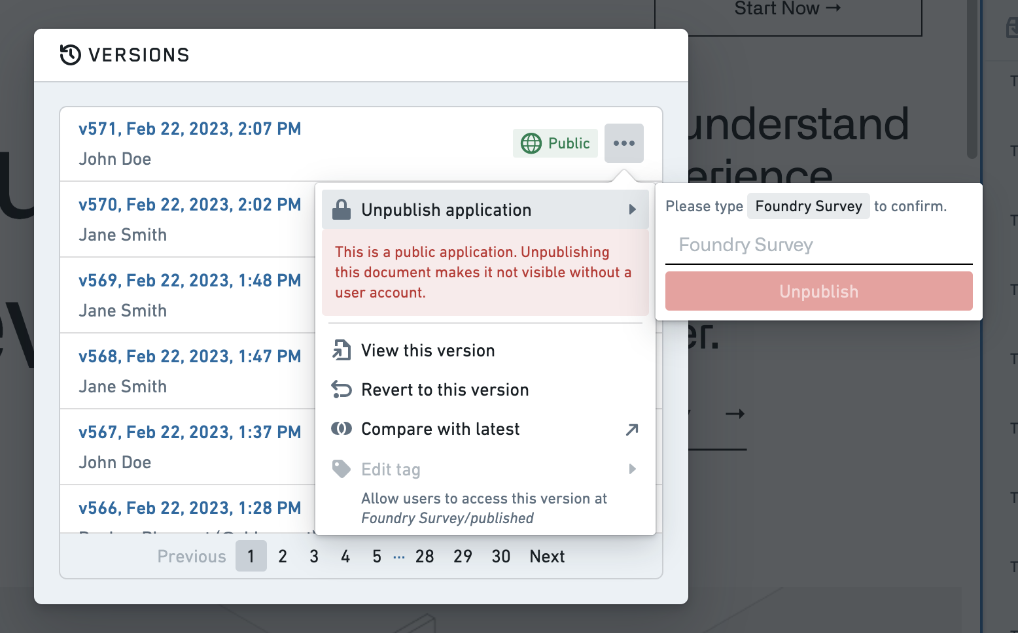Open the three-dot menu for v571
1018x633 pixels.
(623, 143)
